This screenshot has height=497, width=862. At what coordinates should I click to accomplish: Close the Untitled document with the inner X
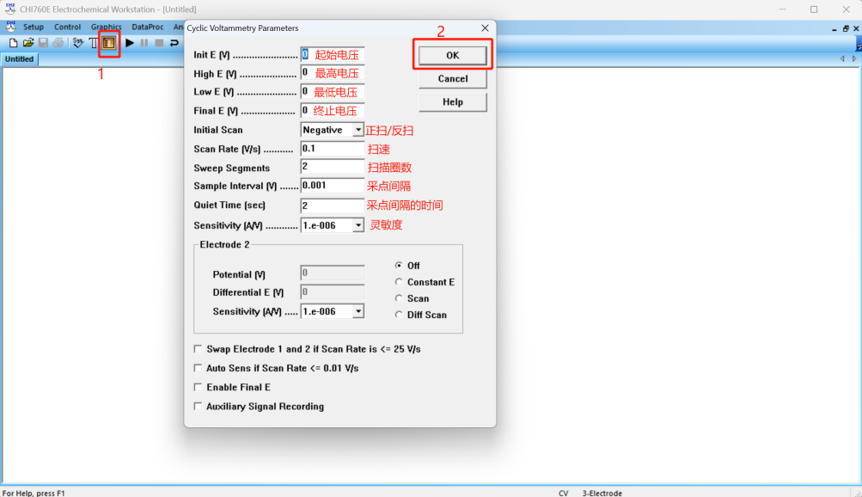(x=856, y=28)
